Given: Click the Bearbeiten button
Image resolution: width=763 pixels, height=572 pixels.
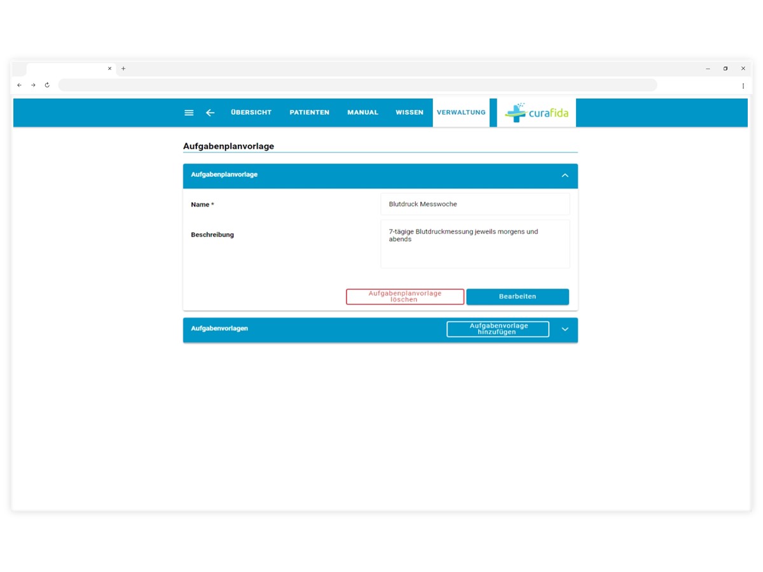Looking at the screenshot, I should 518,297.
